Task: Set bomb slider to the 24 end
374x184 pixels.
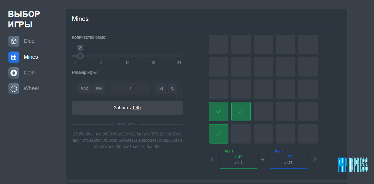Action: pyautogui.click(x=179, y=56)
